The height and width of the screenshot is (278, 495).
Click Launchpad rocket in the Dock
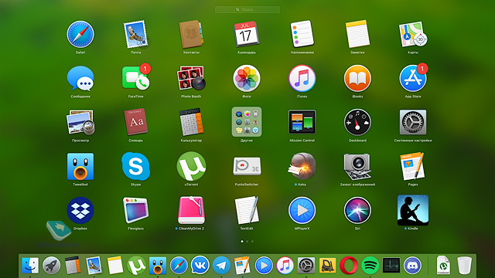pos(52,266)
